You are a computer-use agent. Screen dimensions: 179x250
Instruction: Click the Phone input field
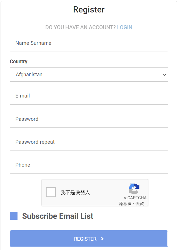coord(89,165)
